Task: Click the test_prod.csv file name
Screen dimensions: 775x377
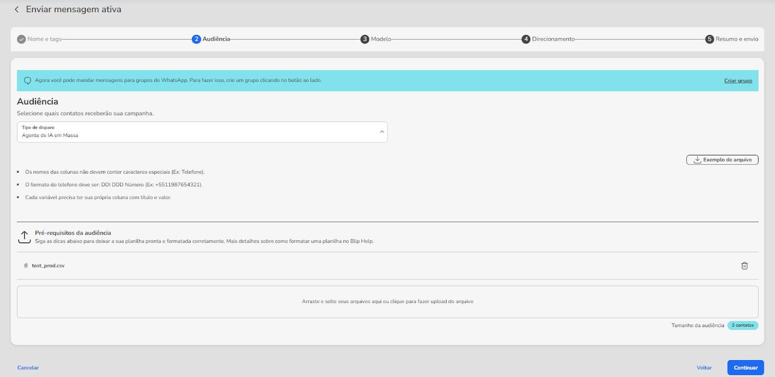Action: click(48, 266)
